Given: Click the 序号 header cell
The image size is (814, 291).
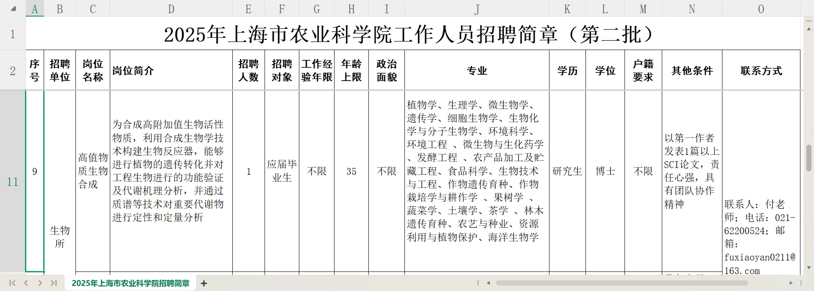Looking at the screenshot, I should point(35,70).
